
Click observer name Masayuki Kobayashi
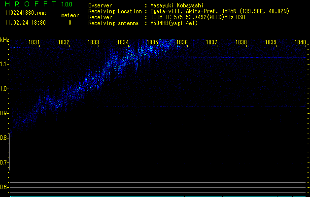click(x=177, y=5)
